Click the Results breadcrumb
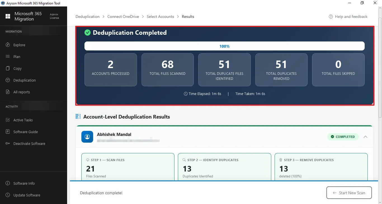Viewport: 382px width, 204px height. tap(188, 17)
